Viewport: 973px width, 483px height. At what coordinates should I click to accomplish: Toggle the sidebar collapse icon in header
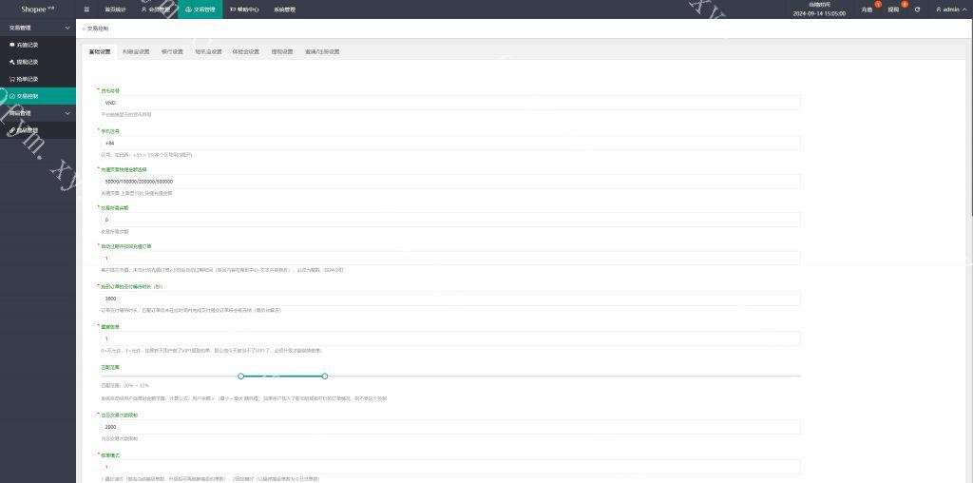pyautogui.click(x=86, y=10)
